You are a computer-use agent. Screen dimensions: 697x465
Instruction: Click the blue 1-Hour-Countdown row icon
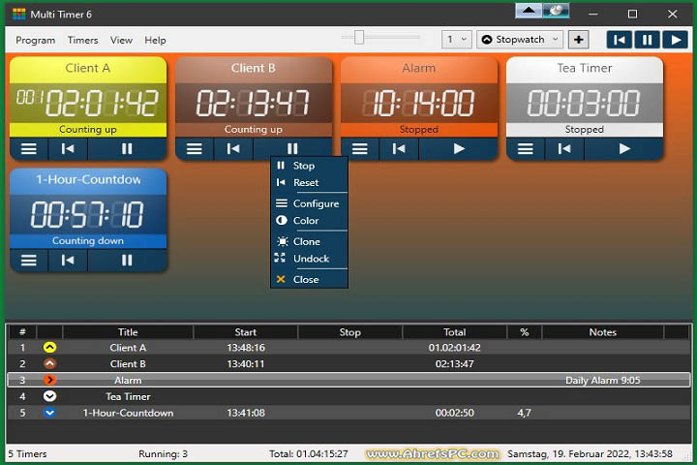tap(49, 413)
